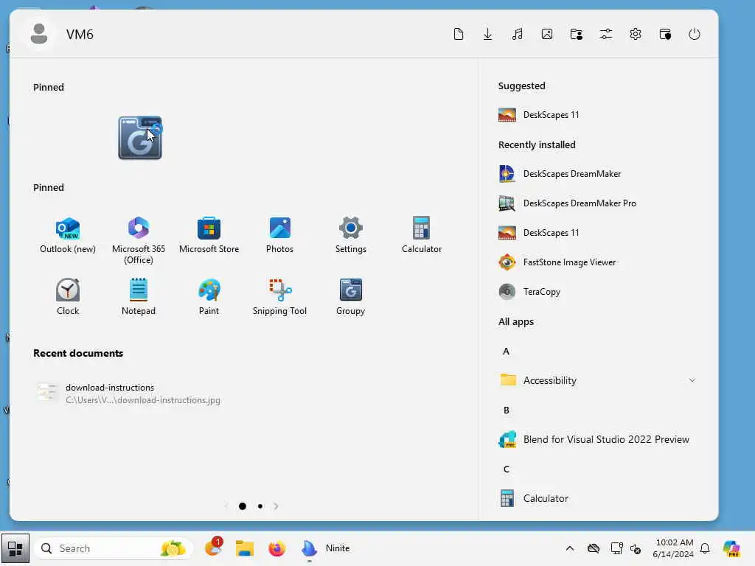The height and width of the screenshot is (566, 755).
Task: Click the network status tray icon
Action: tap(616, 548)
